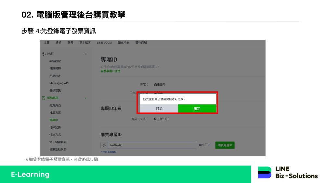Image resolution: width=325 pixels, height=183 pixels.
Task: Click the 帳務專區 billing icon in the sidebar
Action: click(44, 98)
